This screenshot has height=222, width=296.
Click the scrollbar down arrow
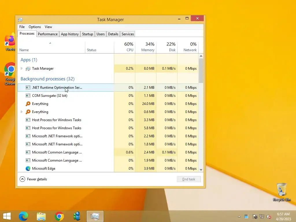(201, 169)
